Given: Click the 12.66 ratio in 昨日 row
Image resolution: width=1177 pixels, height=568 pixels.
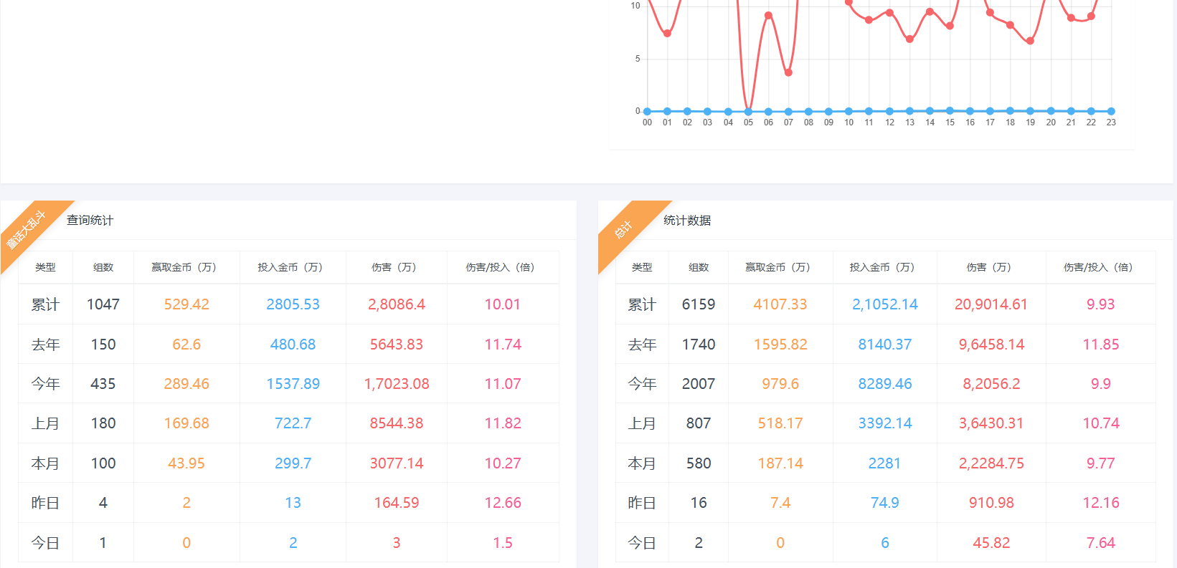Looking at the screenshot, I should coord(502,503).
